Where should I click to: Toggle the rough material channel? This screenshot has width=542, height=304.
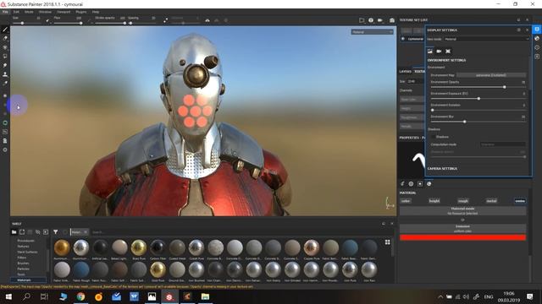[x=463, y=201]
